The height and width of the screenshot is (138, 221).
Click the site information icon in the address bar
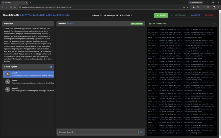click(x=20, y=7)
